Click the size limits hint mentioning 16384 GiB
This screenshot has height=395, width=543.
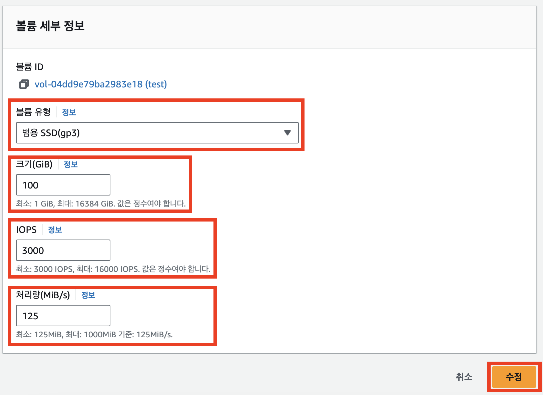(x=101, y=204)
